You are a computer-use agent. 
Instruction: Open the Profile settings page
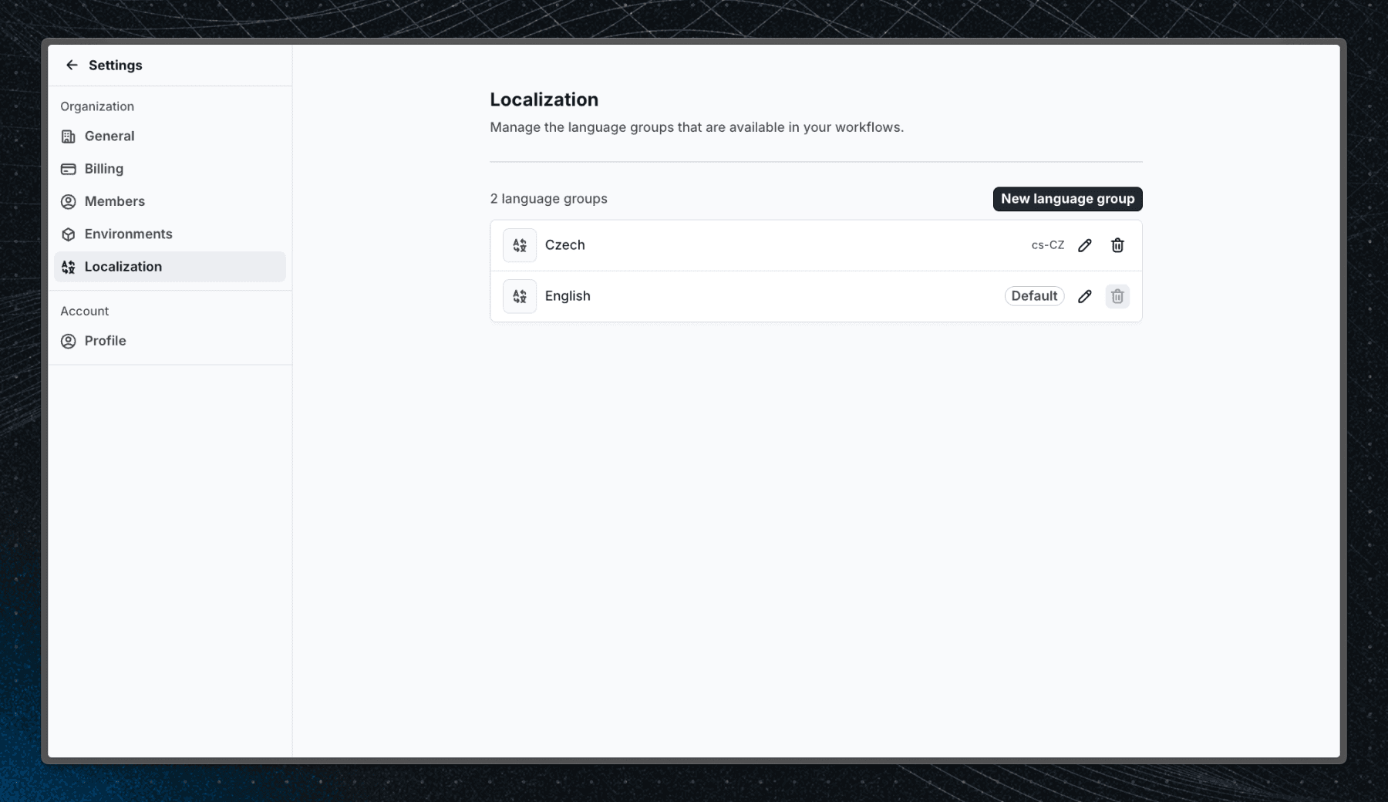click(105, 340)
